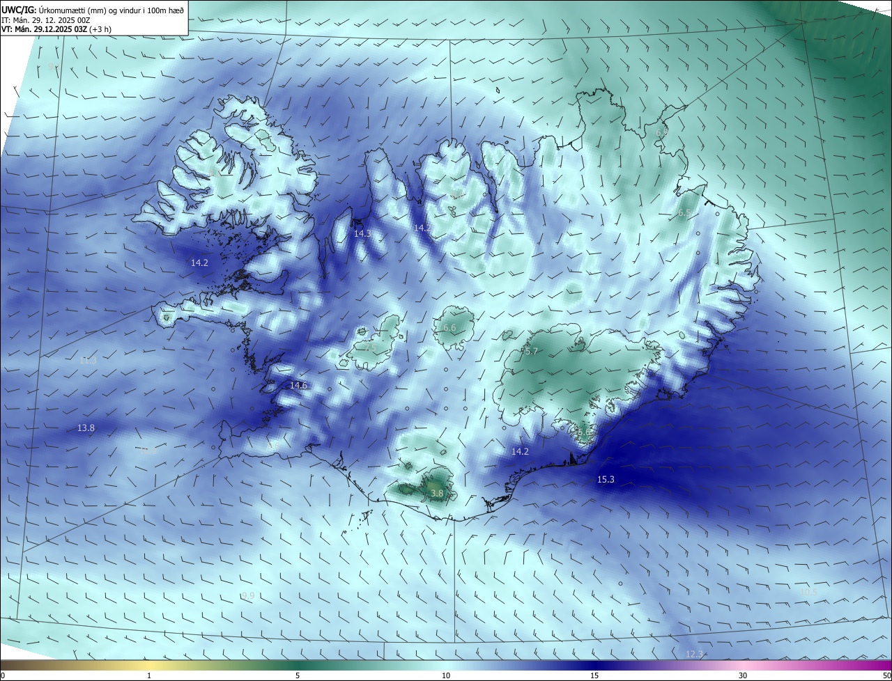This screenshot has width=892, height=681.
Task: Click the 6.5 value on the map
Action: click(x=684, y=212)
